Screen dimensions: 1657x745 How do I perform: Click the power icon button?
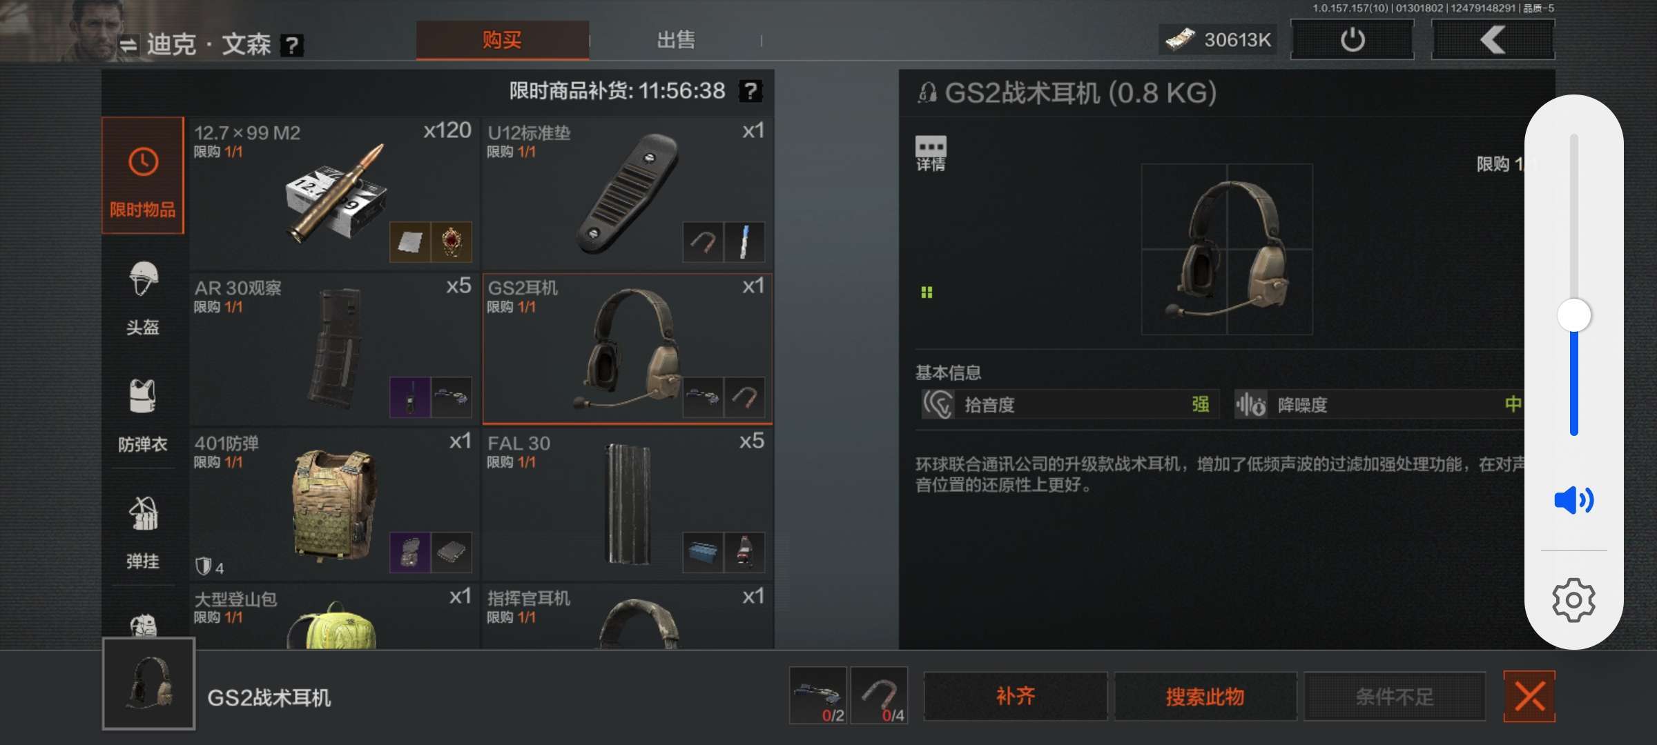[1352, 40]
